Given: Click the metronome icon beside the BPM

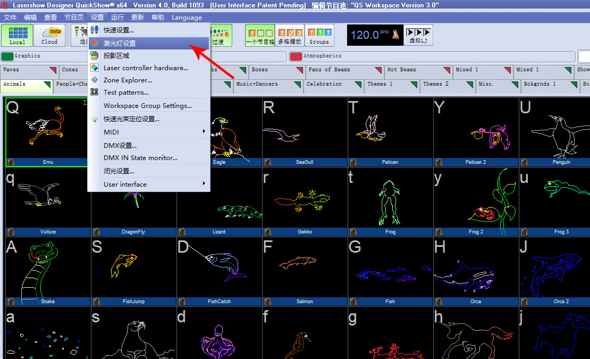Looking at the screenshot, I should click(x=395, y=35).
